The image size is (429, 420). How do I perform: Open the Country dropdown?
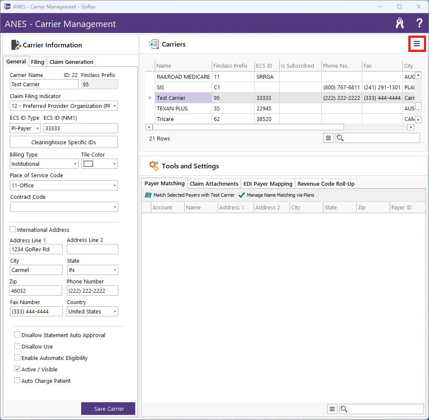[x=115, y=312]
